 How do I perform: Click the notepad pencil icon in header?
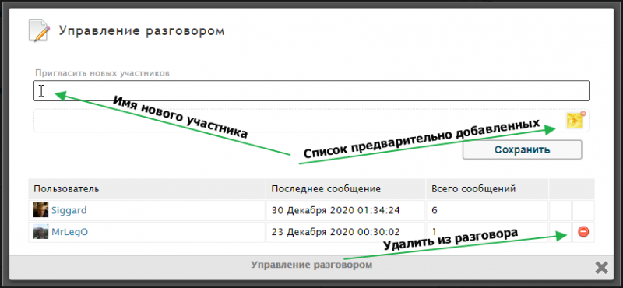click(40, 30)
